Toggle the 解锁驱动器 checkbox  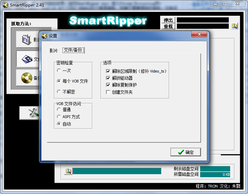point(108,78)
